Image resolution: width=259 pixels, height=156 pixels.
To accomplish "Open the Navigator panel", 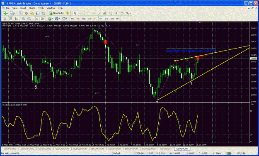I will [x=32, y=13].
